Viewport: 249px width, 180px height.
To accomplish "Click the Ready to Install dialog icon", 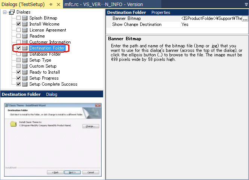I will pos(25,72).
